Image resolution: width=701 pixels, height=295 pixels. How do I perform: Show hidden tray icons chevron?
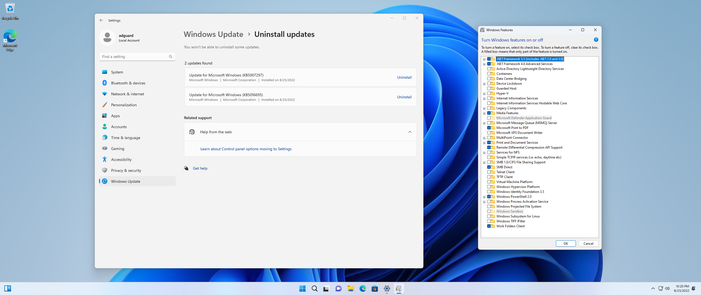653,288
